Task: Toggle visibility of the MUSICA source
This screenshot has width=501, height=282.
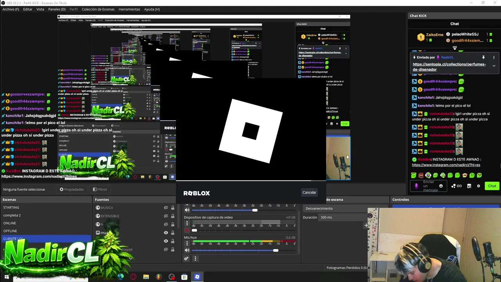Action: click(166, 208)
